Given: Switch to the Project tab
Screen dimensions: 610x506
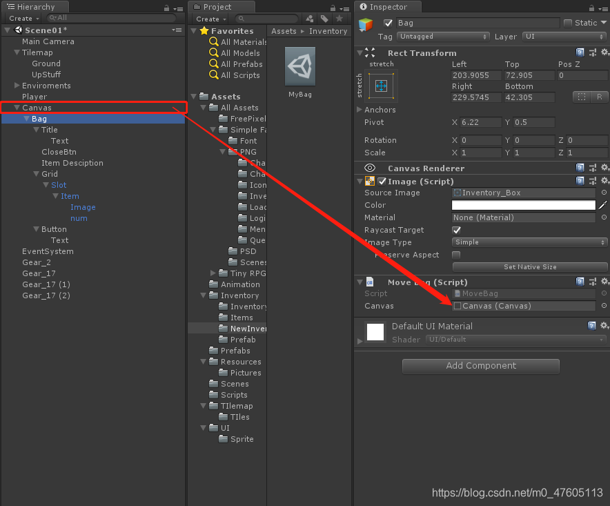Looking at the screenshot, I should click(222, 7).
